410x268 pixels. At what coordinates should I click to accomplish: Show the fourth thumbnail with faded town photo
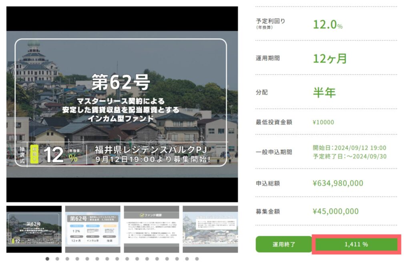[x=210, y=229]
